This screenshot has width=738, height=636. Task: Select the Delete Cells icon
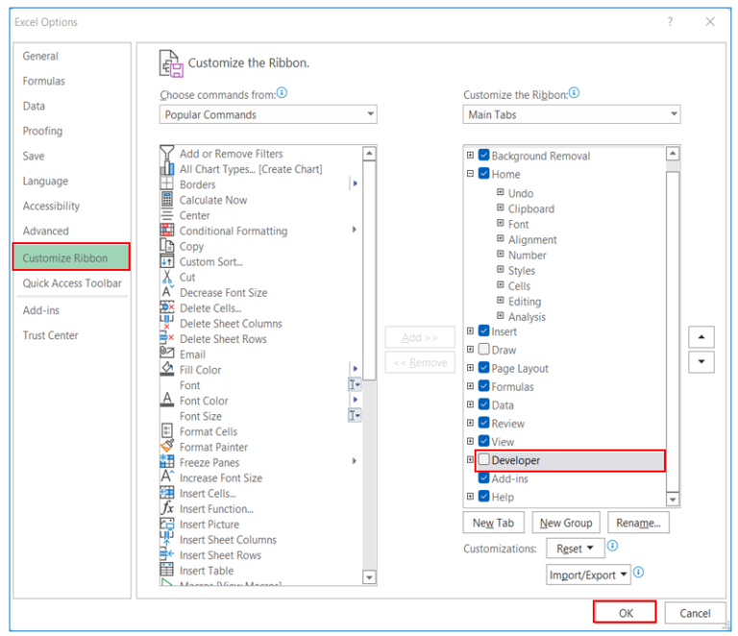coord(167,307)
